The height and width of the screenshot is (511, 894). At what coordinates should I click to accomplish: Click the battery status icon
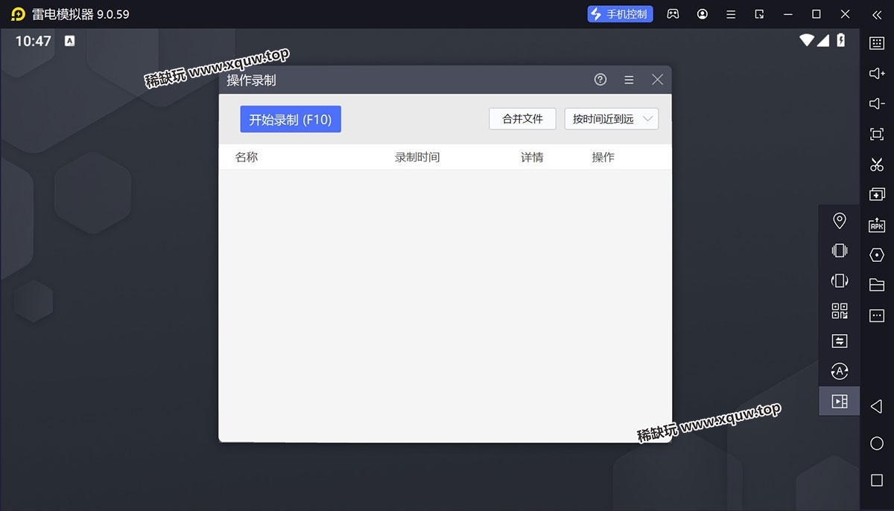pos(841,40)
